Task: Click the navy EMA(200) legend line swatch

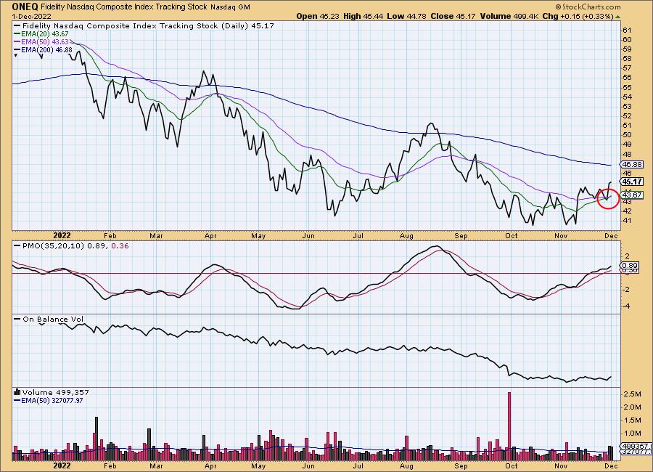Action: click(x=17, y=50)
